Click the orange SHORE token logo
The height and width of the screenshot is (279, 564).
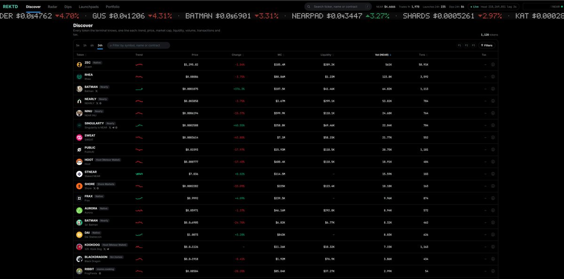point(79,186)
